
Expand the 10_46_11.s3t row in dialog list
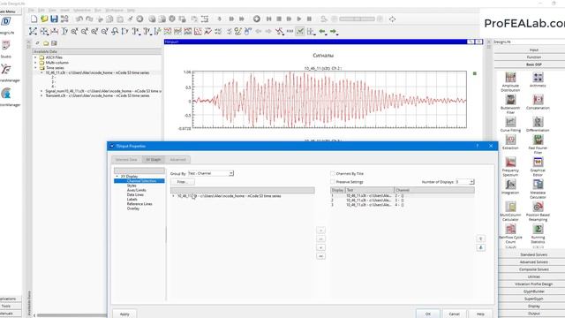173,196
